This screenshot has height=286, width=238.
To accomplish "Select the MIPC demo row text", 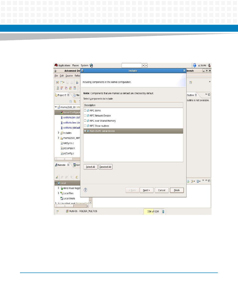I will (x=95, y=111).
